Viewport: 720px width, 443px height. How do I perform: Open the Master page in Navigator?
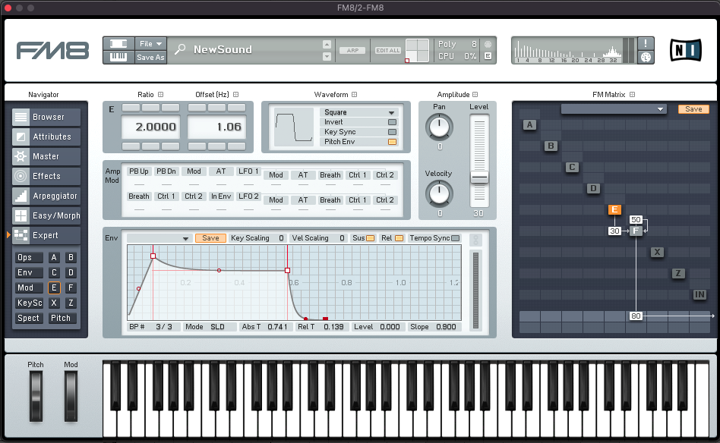click(x=47, y=156)
